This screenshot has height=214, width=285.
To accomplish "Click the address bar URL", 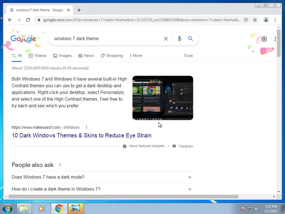I will [142, 20].
